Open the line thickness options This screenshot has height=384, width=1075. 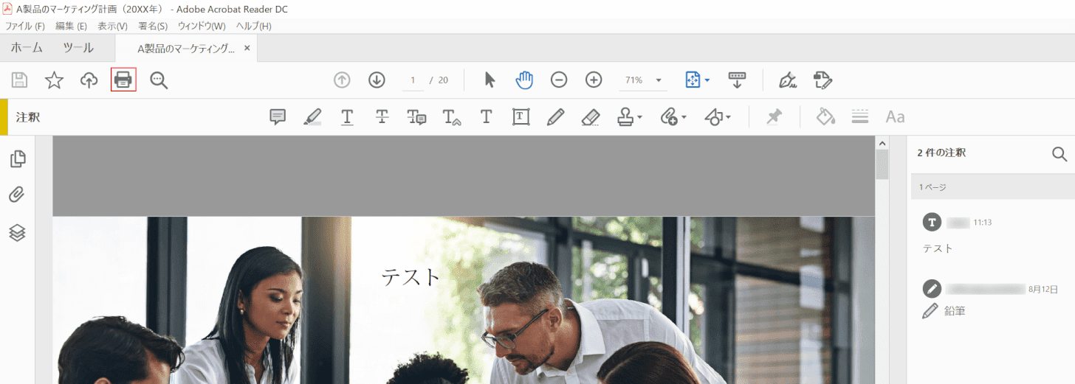pos(859,117)
